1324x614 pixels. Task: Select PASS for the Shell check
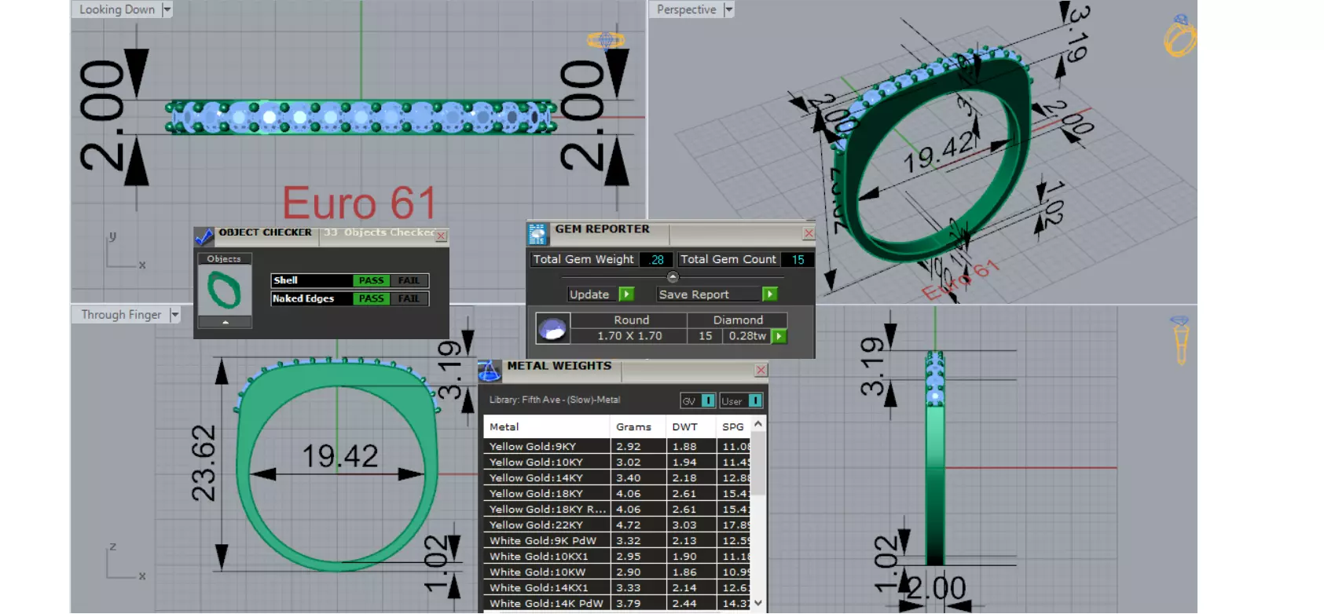(371, 280)
